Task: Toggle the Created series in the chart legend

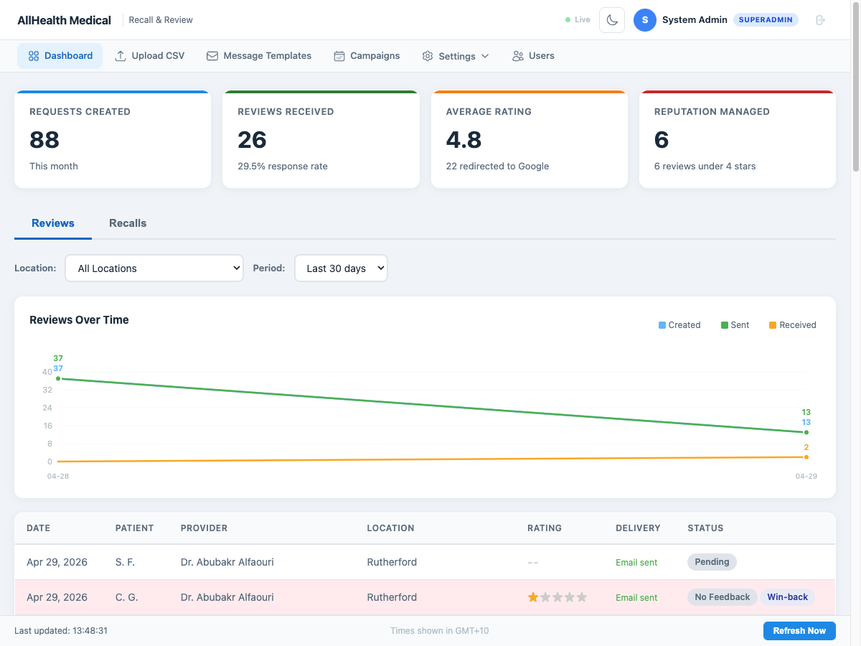Action: coord(679,324)
